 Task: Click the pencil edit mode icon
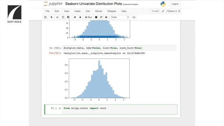pyautogui.click(x=163, y=11)
